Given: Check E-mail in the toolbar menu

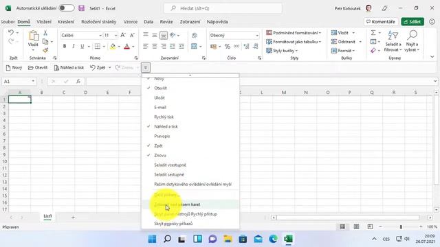Looking at the screenshot, I should click(190, 107).
